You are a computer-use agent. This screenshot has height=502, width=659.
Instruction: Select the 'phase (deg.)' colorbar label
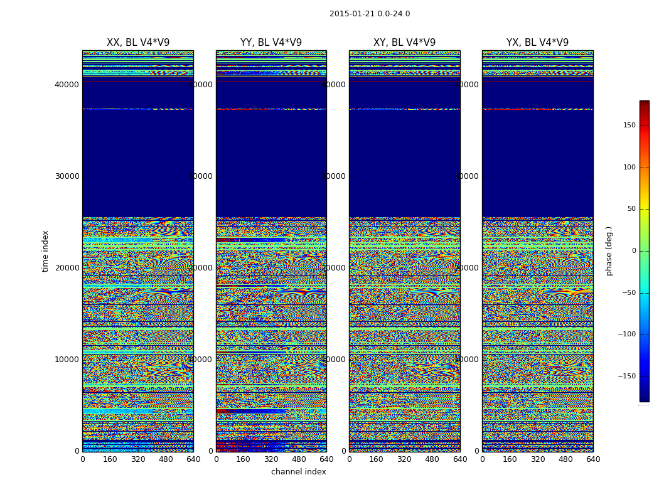pos(609,251)
